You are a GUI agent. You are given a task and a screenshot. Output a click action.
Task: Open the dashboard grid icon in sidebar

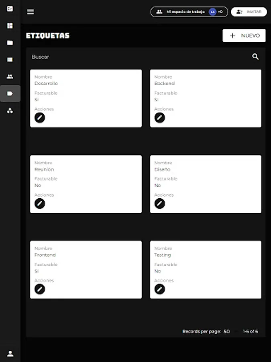10,26
